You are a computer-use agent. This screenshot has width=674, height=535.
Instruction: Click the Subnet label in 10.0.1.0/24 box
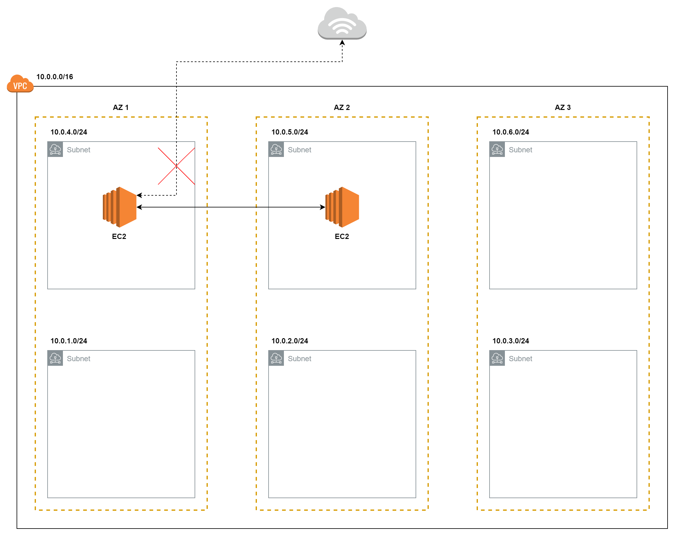(79, 358)
